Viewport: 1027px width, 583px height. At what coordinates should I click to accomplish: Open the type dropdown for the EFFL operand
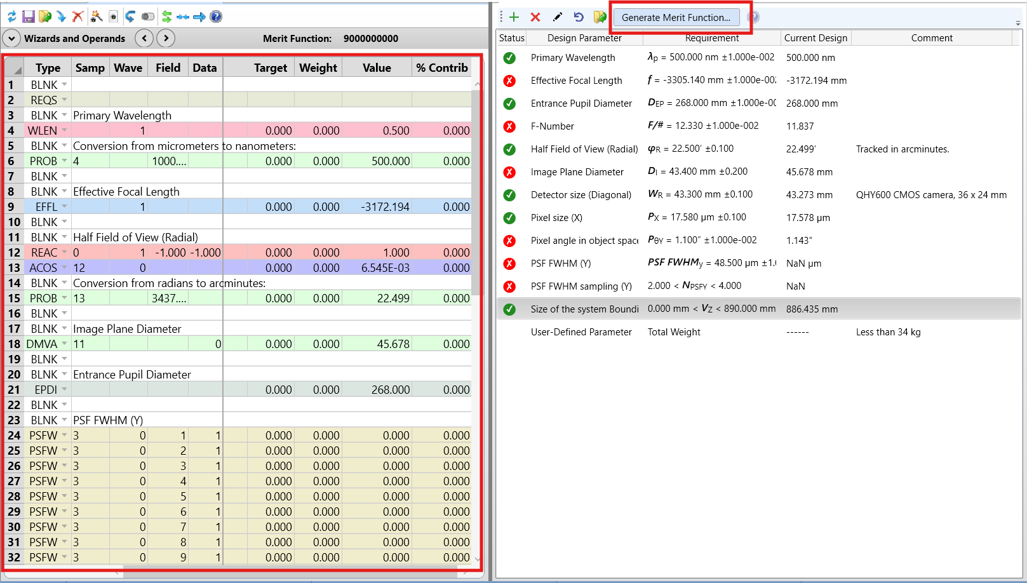pyautogui.click(x=65, y=206)
